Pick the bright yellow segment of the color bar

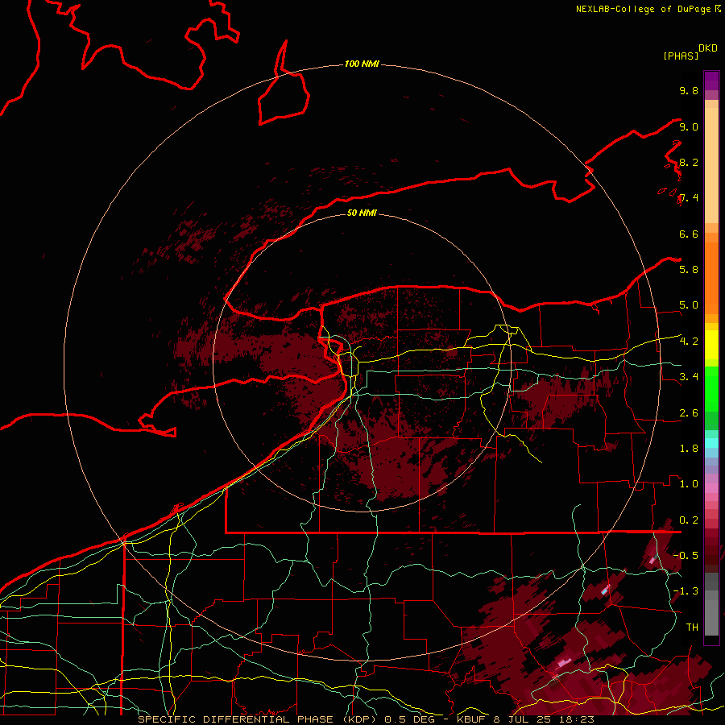tap(711, 345)
